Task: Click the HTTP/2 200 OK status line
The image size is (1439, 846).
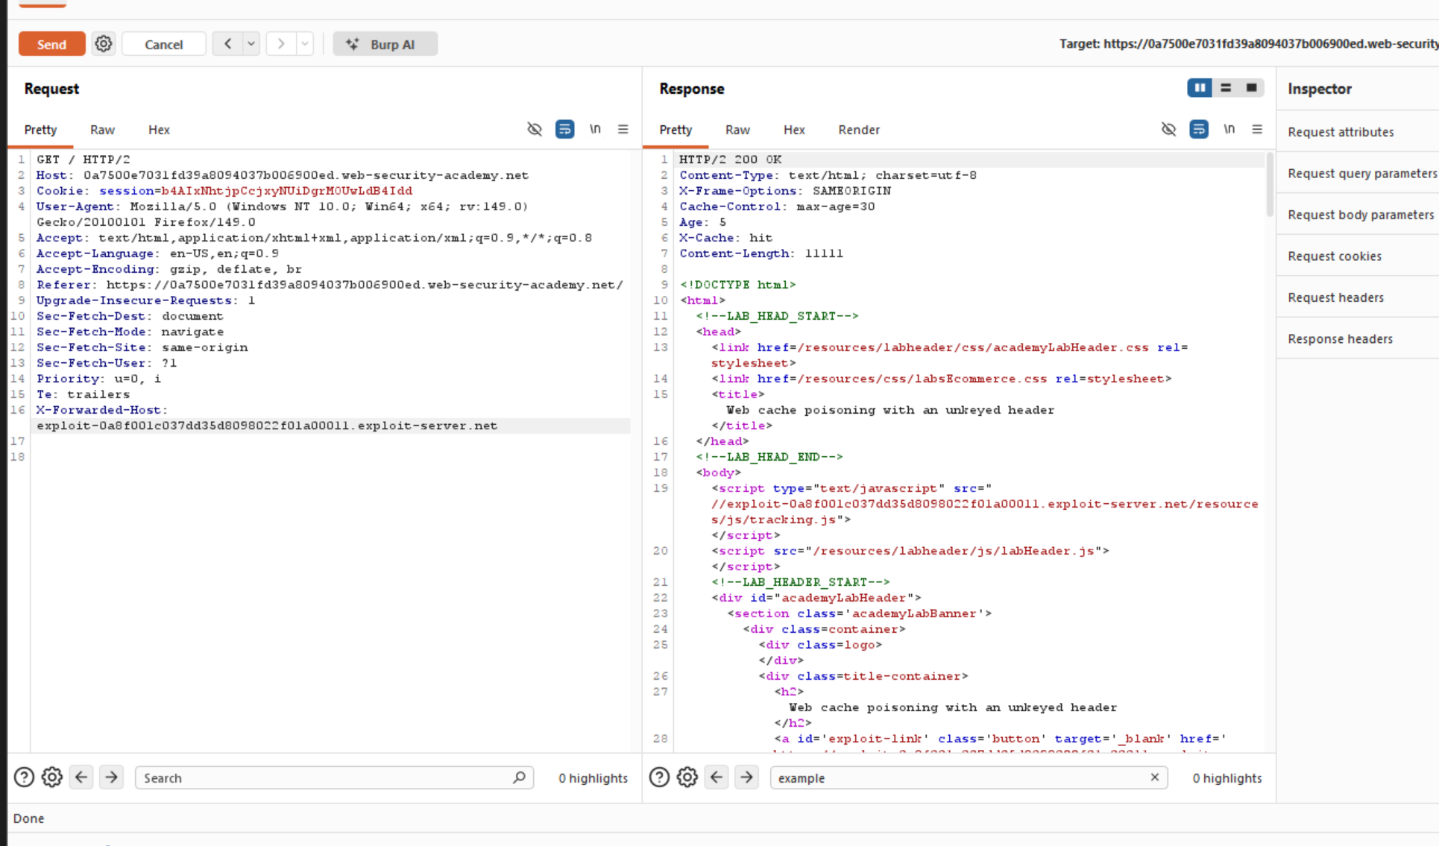Action: [x=730, y=160]
